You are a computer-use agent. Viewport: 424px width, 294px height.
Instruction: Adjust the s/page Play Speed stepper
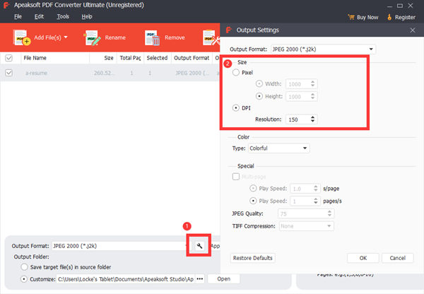[316, 189]
